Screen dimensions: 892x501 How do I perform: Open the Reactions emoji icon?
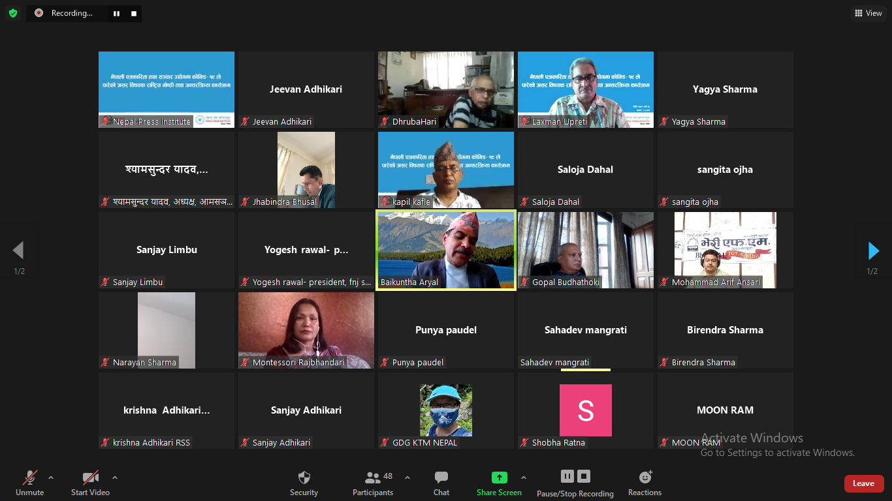point(645,478)
